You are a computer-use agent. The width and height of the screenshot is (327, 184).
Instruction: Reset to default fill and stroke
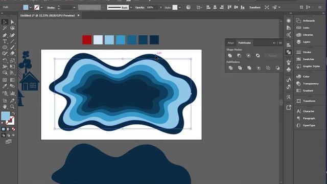(x=3, y=123)
